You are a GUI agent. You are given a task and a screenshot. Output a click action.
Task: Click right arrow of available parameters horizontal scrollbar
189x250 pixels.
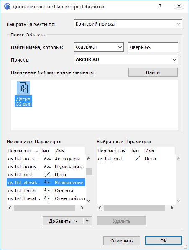tap(82, 208)
